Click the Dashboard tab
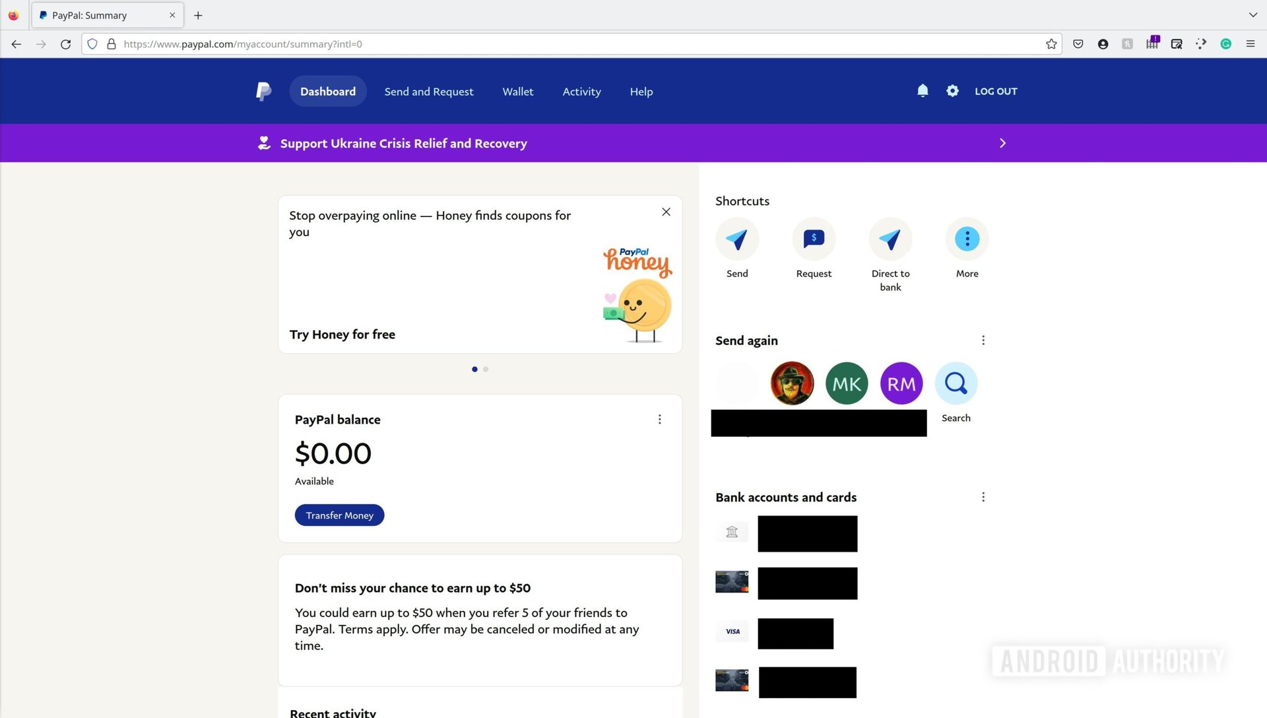Screen dimensions: 1267x718 (327, 90)
